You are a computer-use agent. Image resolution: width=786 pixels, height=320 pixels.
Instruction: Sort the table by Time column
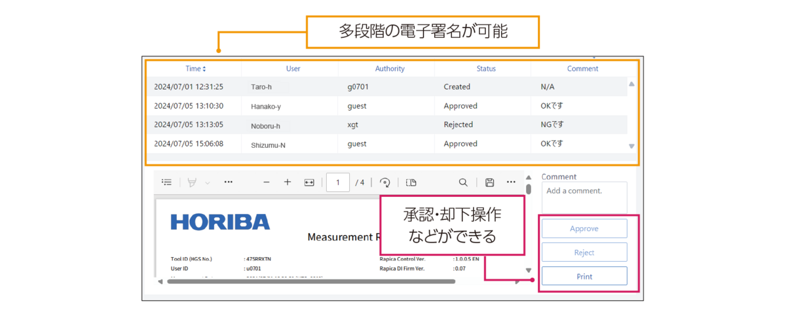195,69
